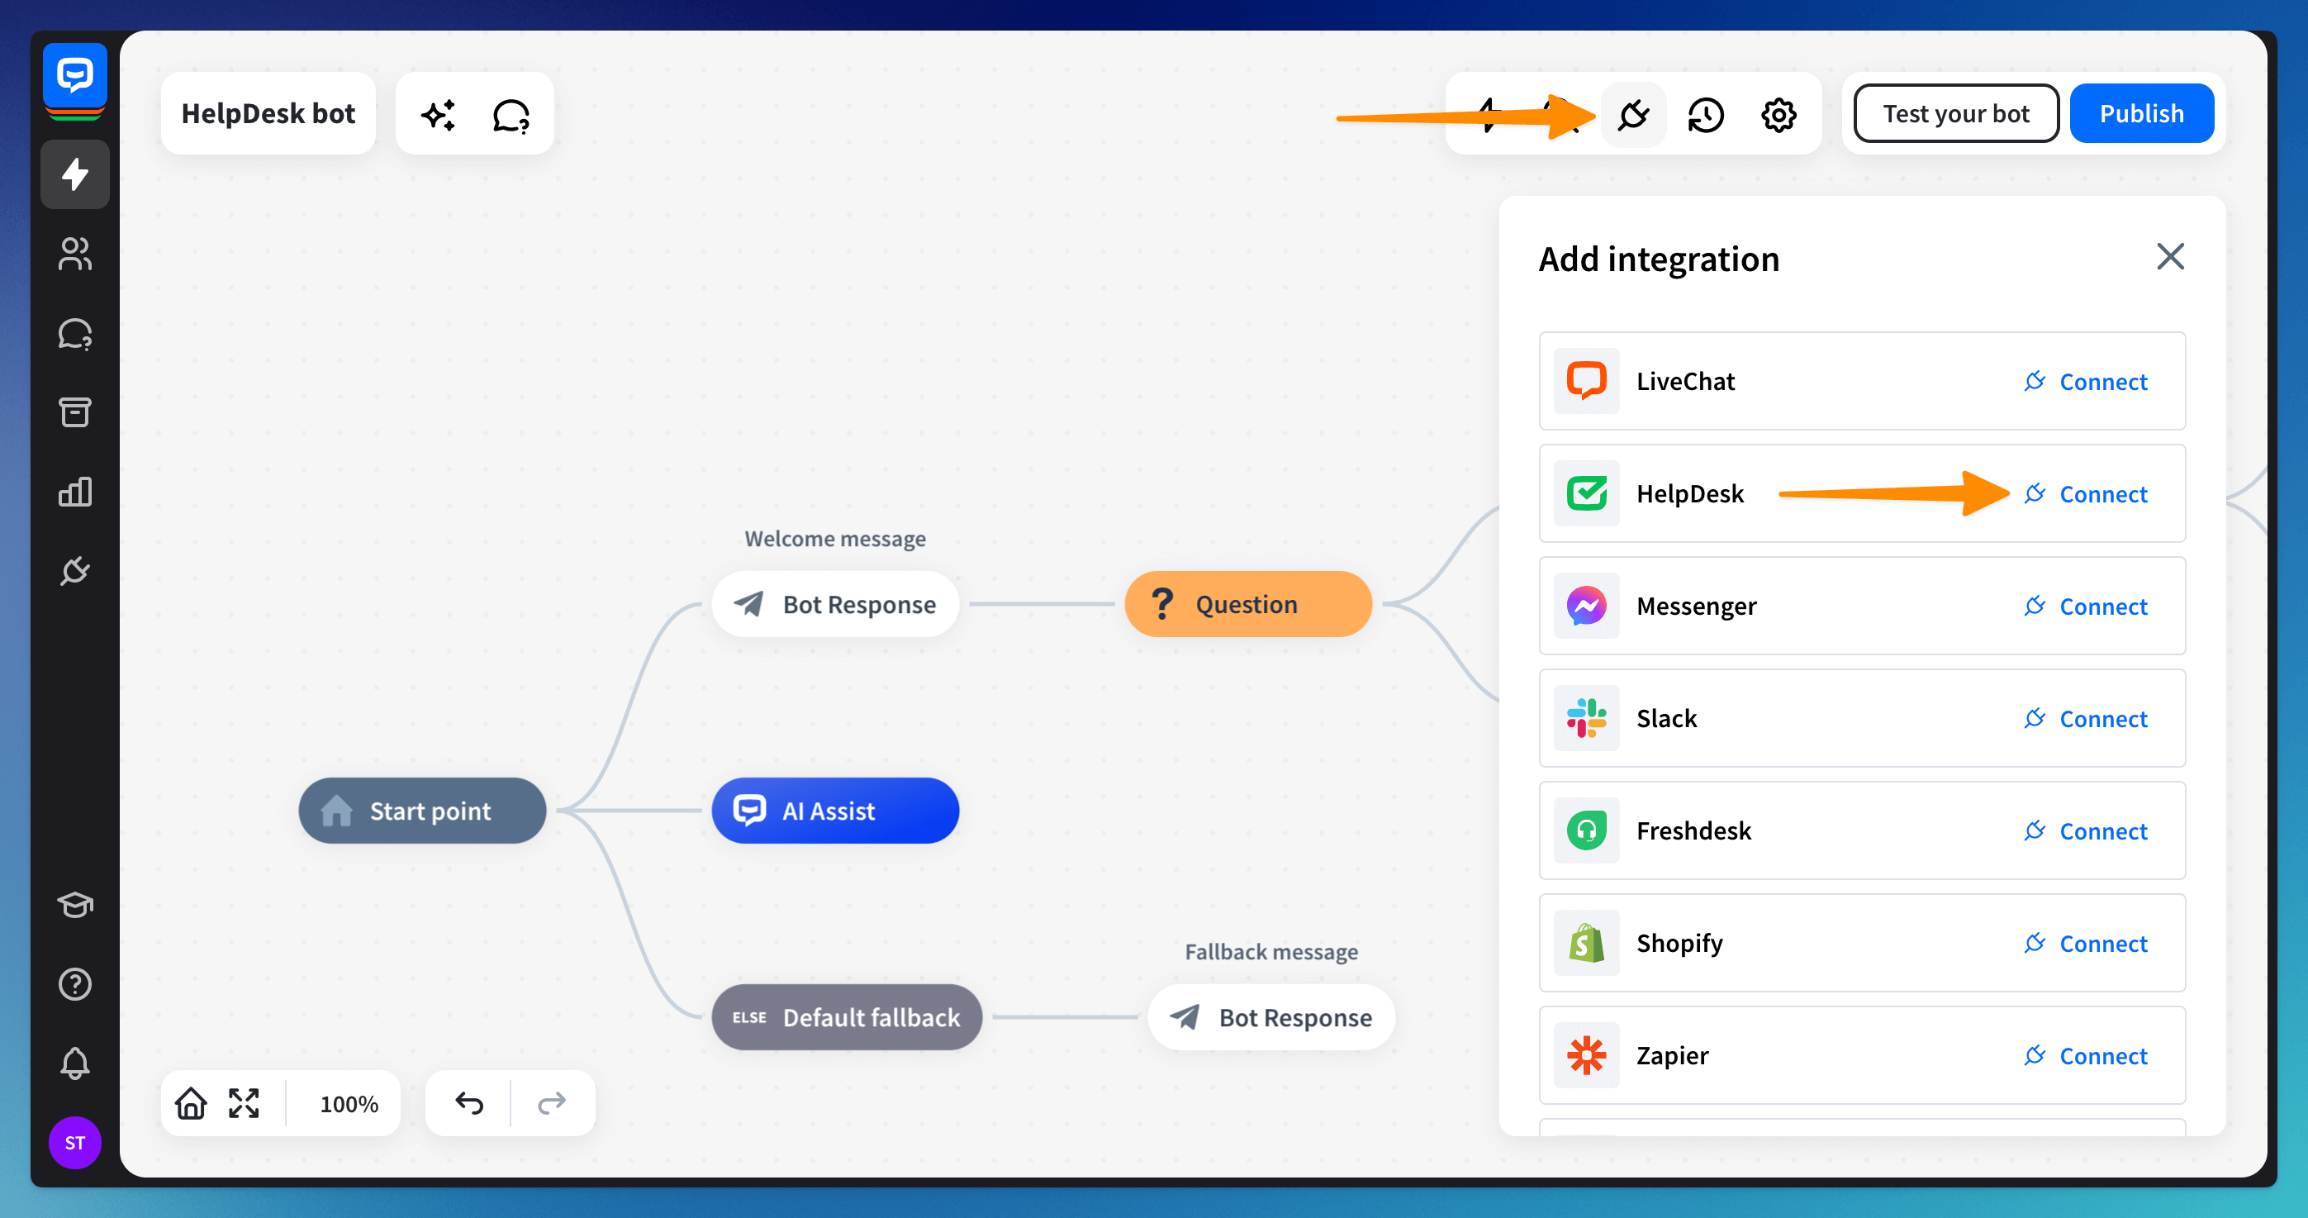
Task: Click the undo arrow button
Action: (x=468, y=1103)
